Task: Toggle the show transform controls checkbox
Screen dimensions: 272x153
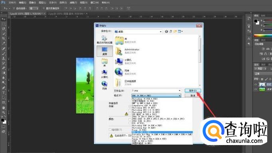Action: point(44,8)
